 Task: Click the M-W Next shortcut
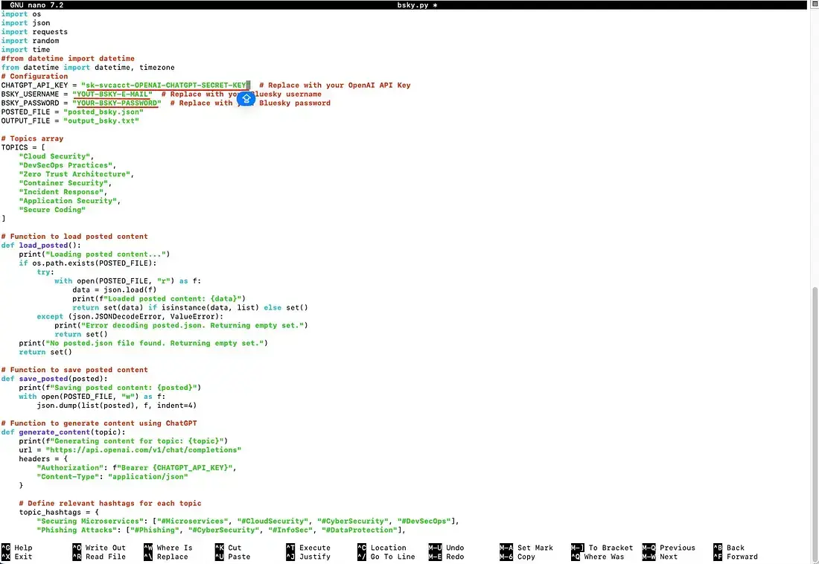pos(660,557)
